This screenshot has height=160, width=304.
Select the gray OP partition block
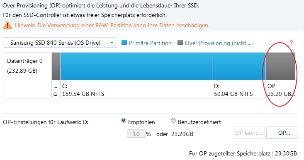click(x=280, y=66)
